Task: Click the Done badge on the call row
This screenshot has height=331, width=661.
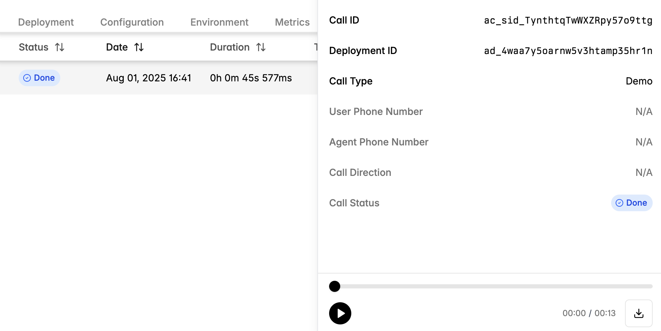Action: (x=39, y=78)
